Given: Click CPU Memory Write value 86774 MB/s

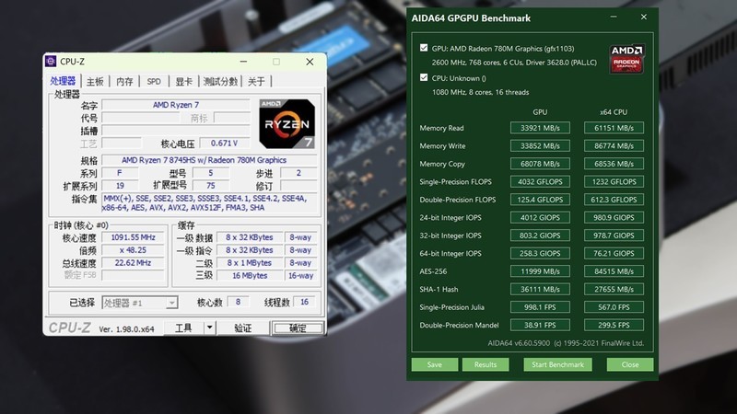Looking at the screenshot, I should [614, 145].
